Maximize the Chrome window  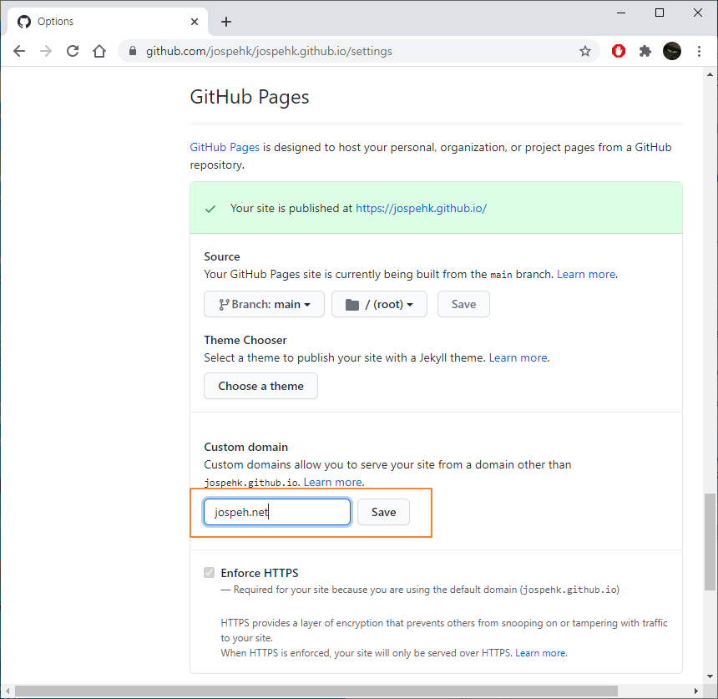[x=659, y=13]
